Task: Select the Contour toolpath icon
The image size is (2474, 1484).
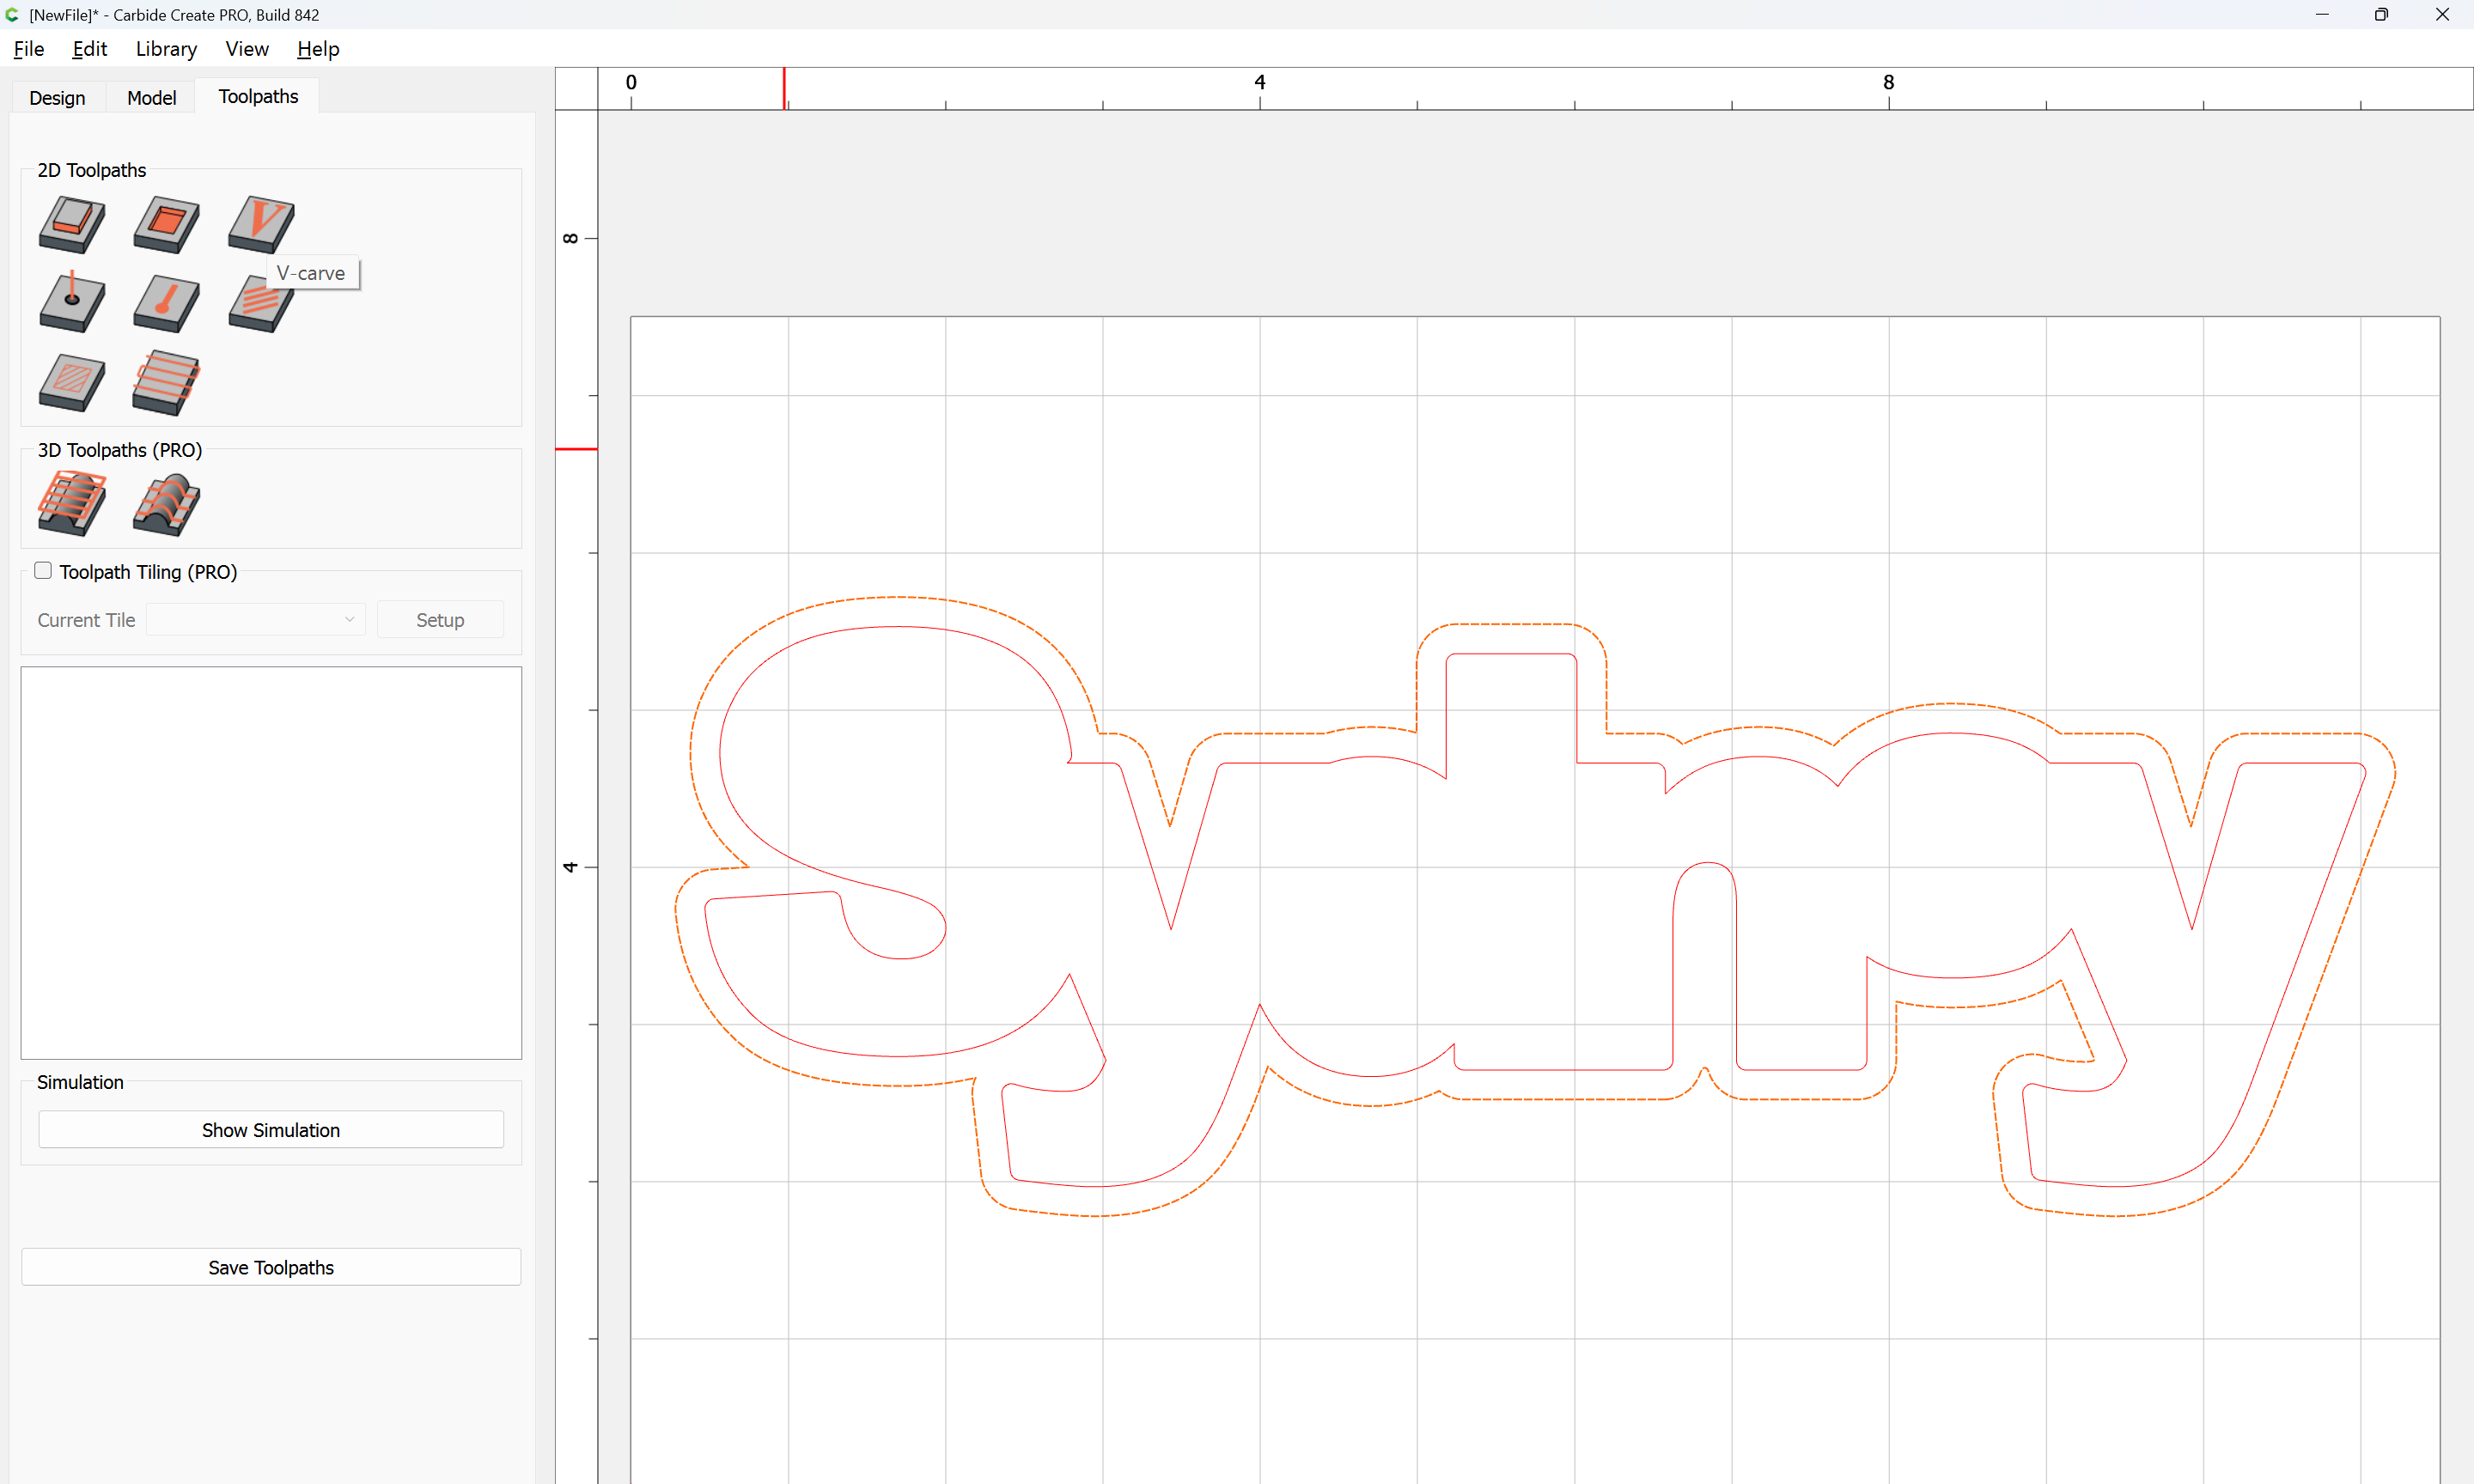Action: click(72, 224)
